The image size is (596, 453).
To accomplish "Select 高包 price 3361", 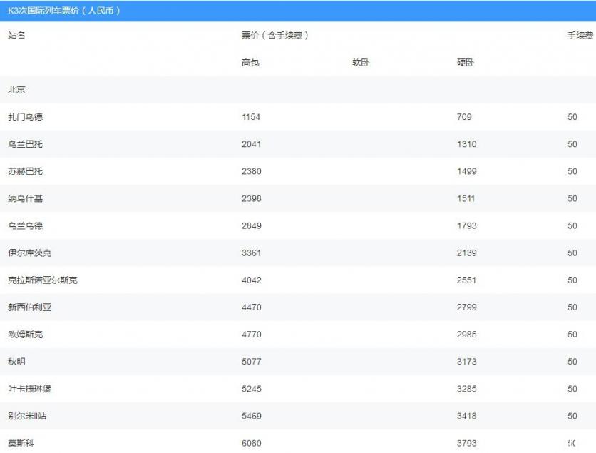I will pyautogui.click(x=251, y=253).
